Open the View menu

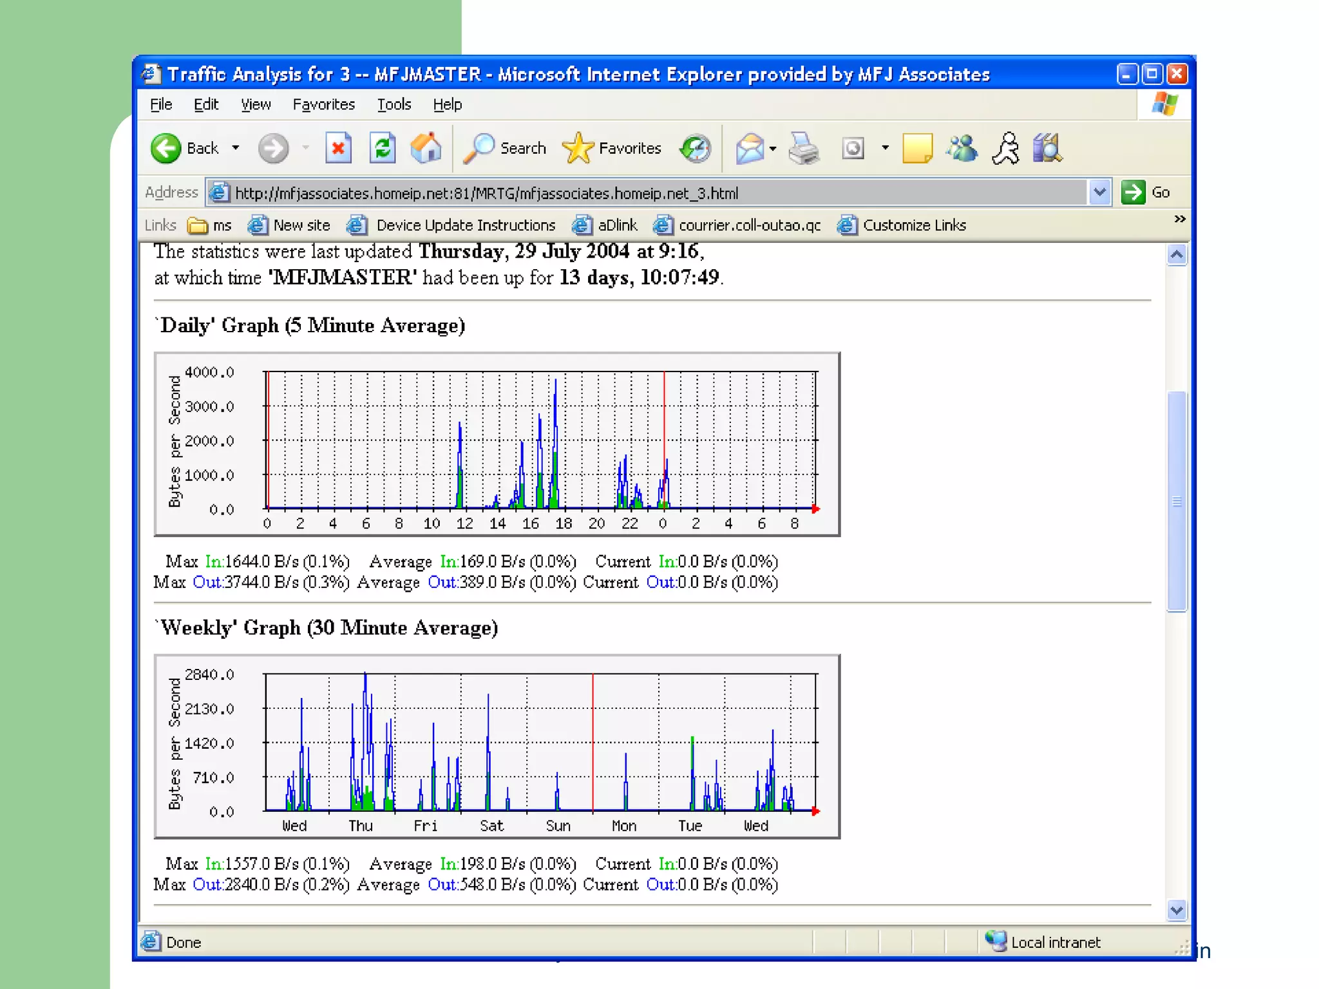256,104
